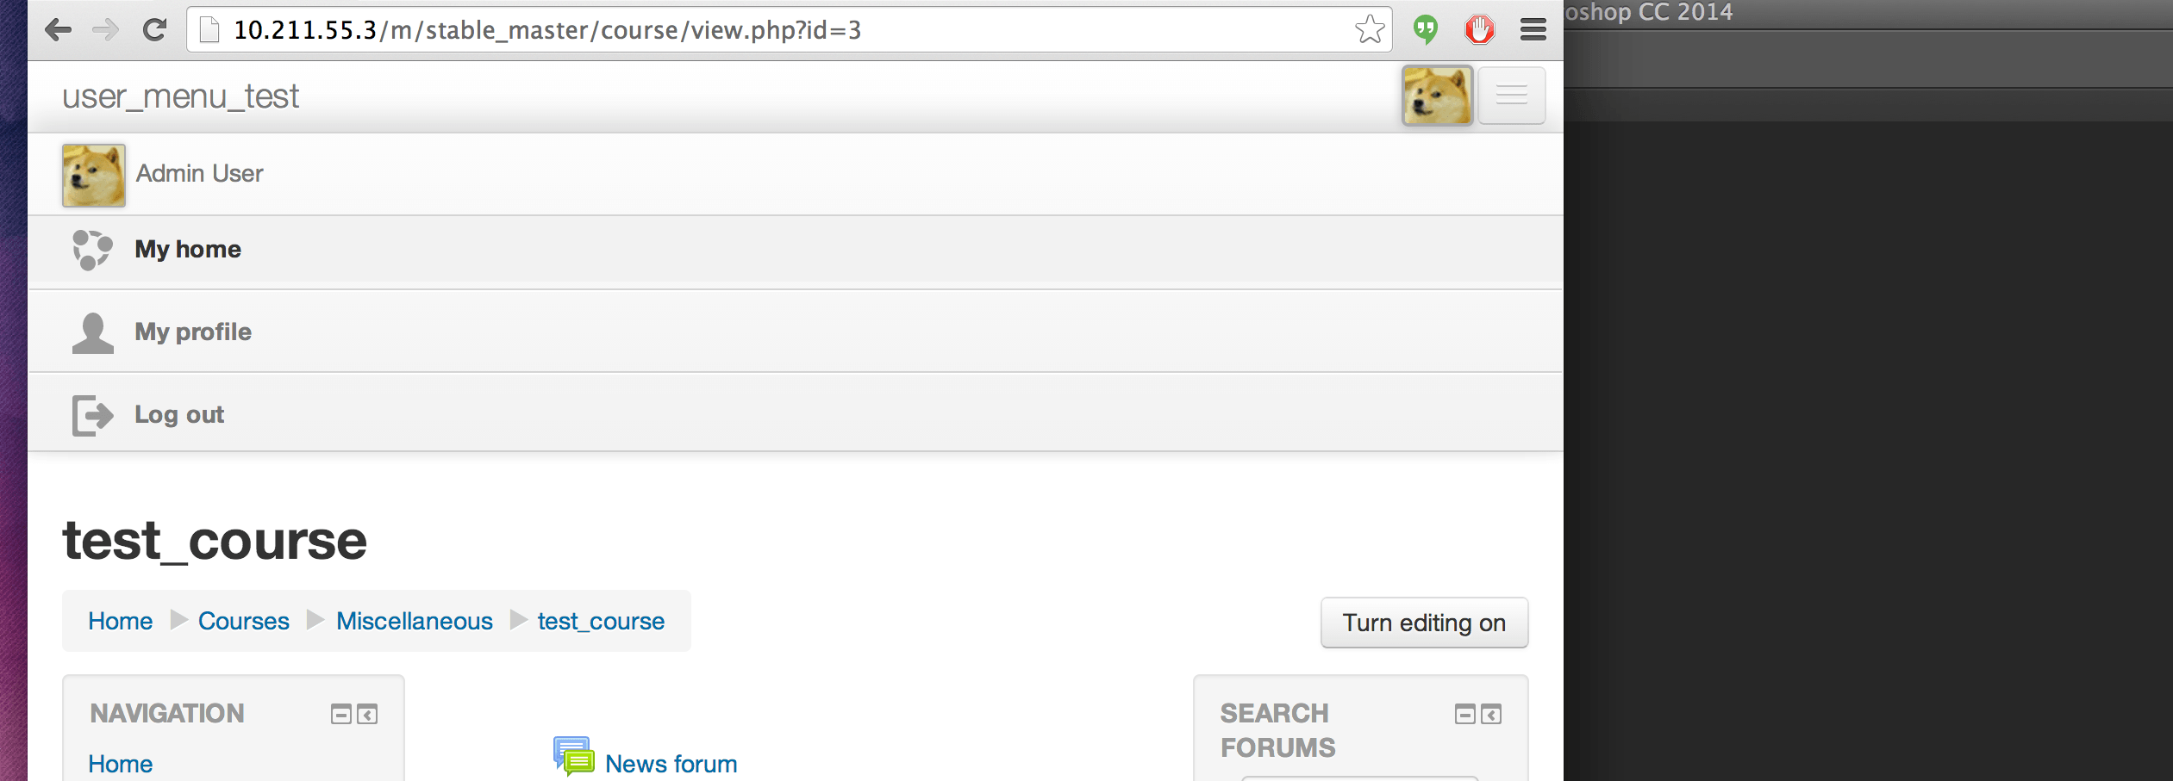Select My profile menu item

[795, 332]
